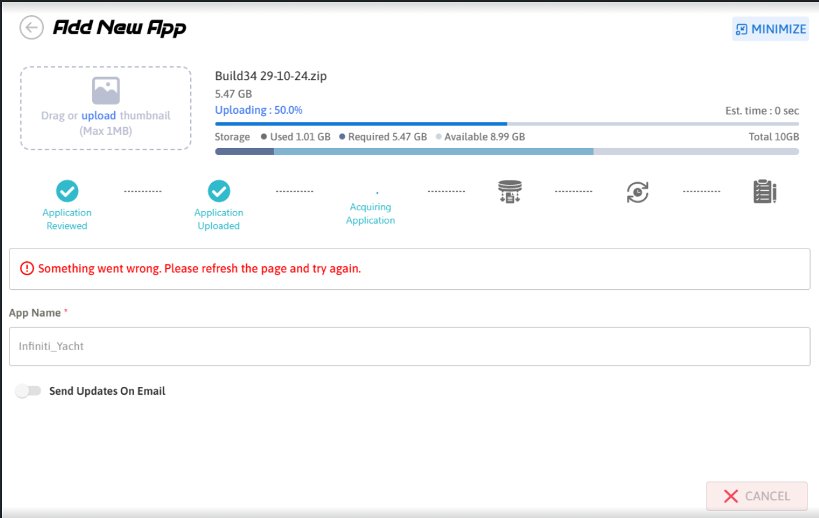Click the blue upload progress bar
The height and width of the screenshot is (518, 819).
[361, 123]
